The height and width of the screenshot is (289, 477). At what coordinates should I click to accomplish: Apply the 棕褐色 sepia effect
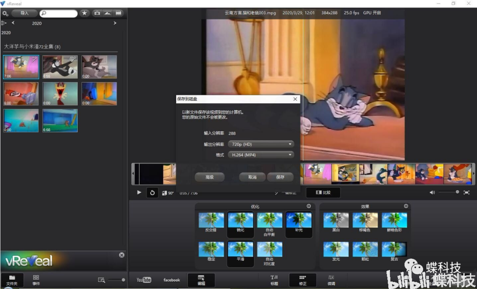(365, 222)
